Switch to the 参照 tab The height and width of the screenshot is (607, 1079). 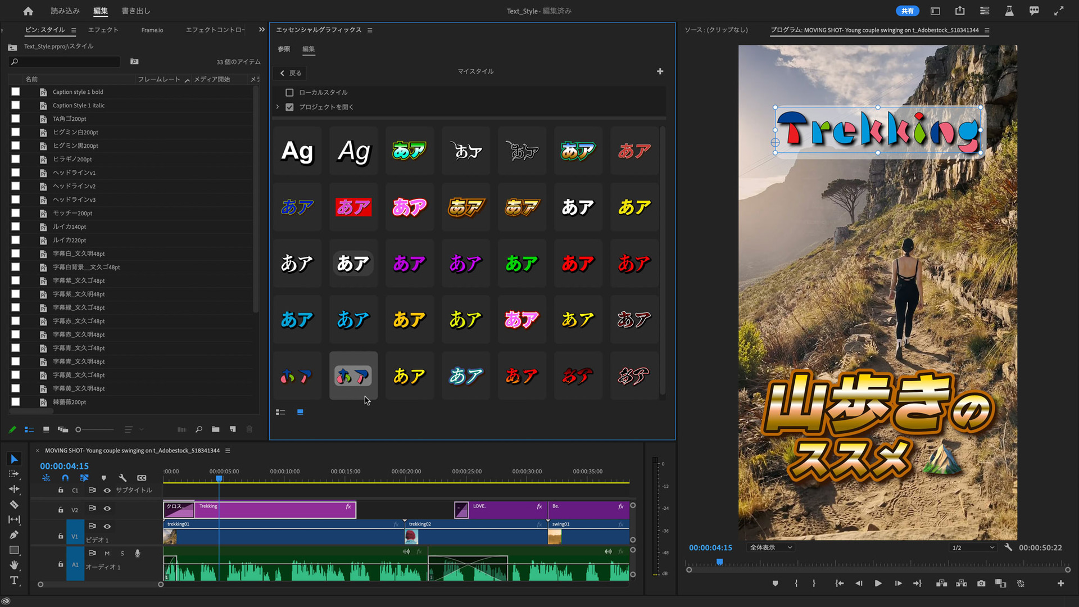tap(284, 49)
